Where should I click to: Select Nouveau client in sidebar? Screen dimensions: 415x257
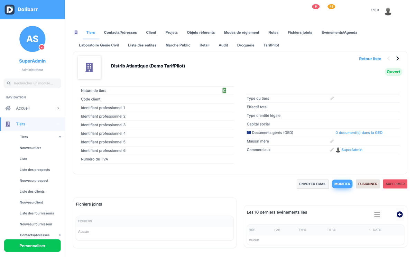pos(31,202)
